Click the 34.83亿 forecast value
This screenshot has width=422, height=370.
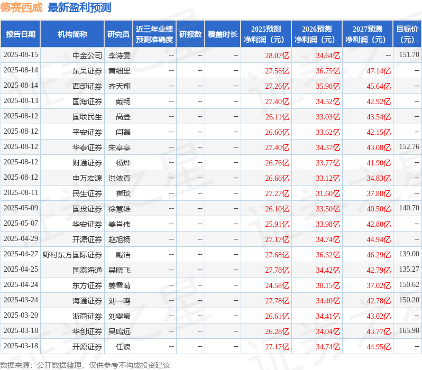(x=379, y=179)
